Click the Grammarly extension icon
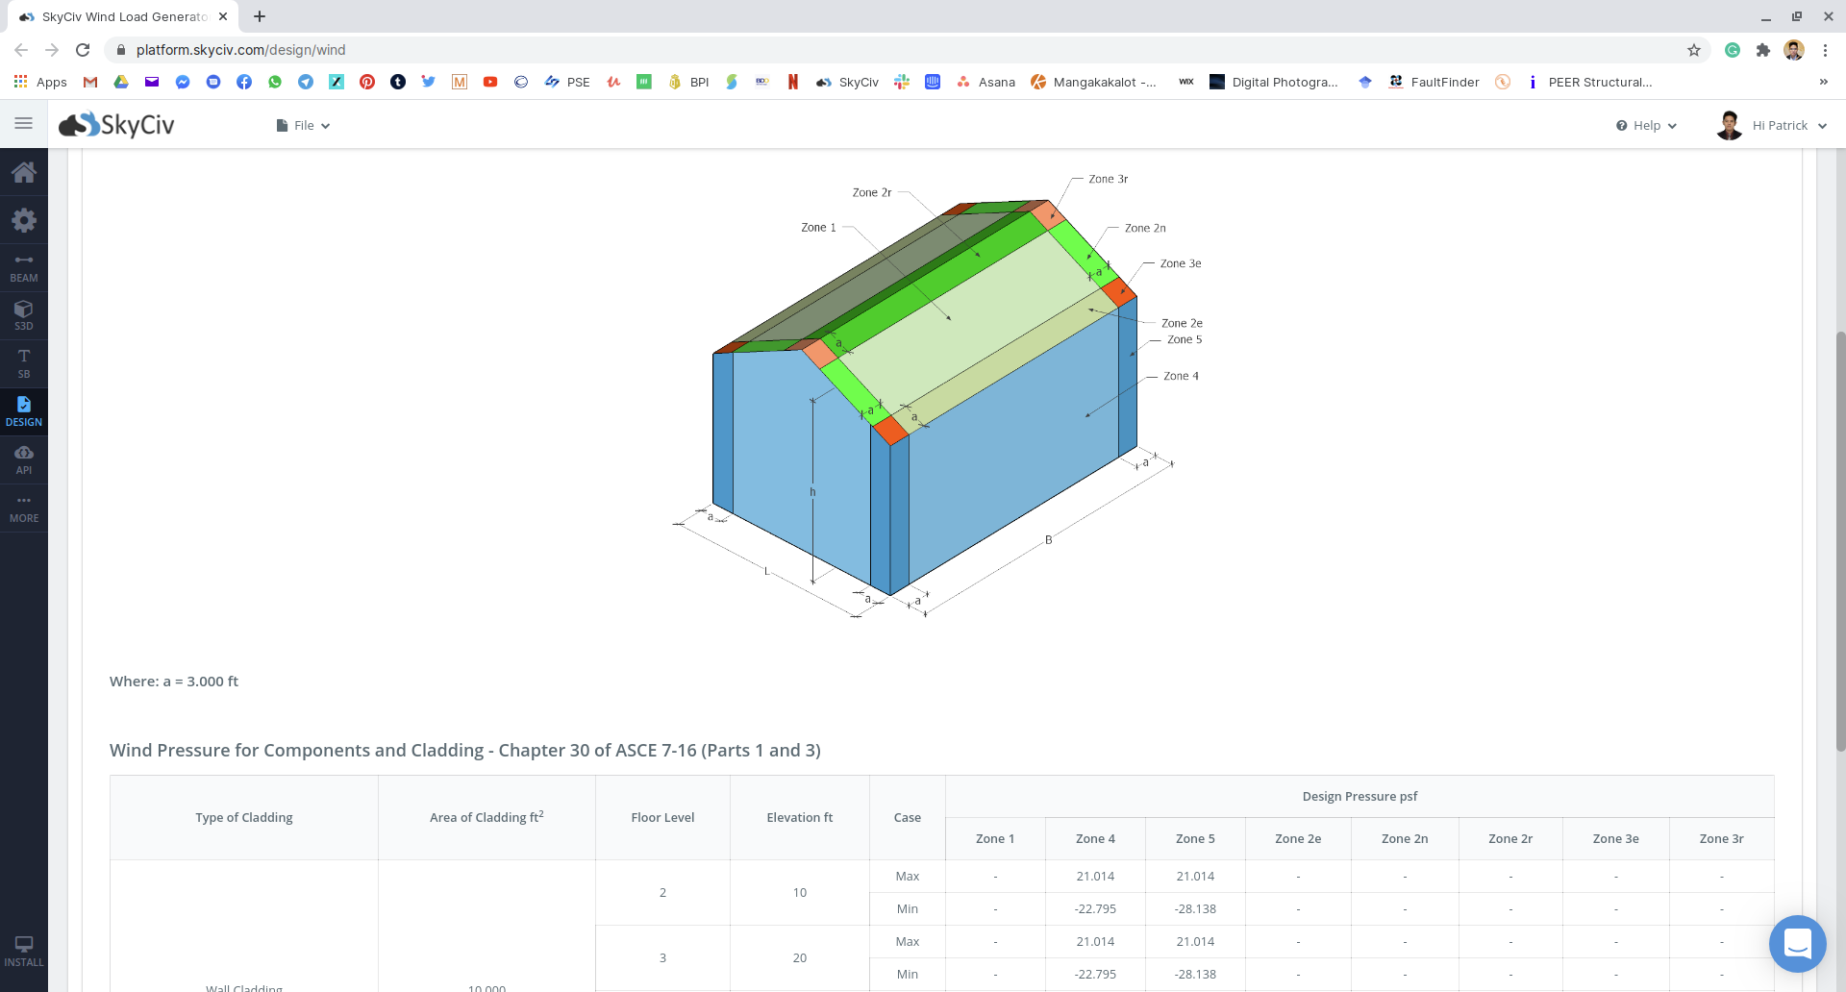This screenshot has width=1846, height=992. 1733,49
